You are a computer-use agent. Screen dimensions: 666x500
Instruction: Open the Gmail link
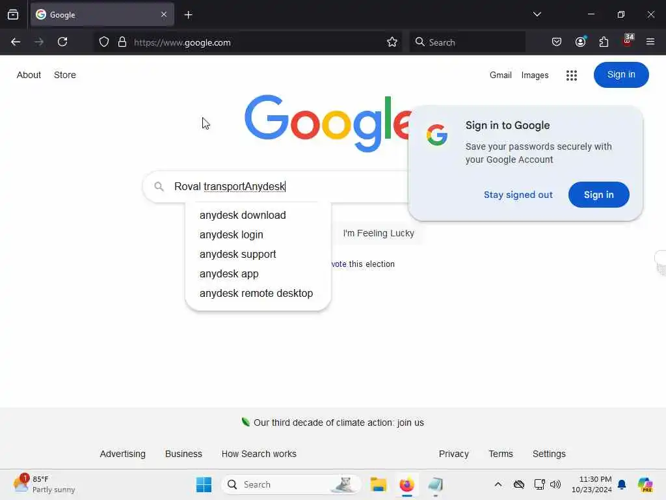click(500, 76)
